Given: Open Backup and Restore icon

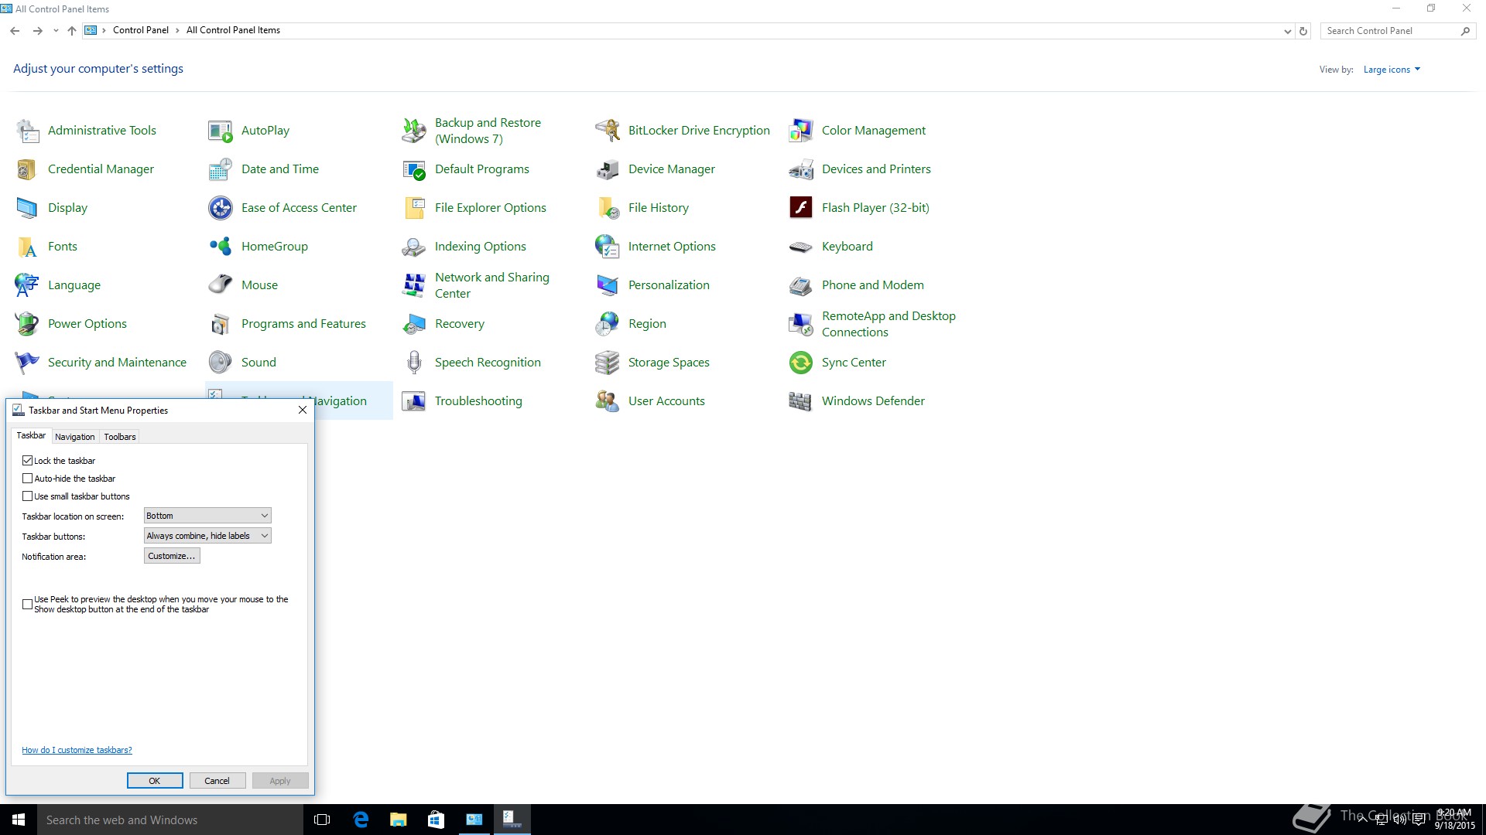Looking at the screenshot, I should click(x=414, y=131).
